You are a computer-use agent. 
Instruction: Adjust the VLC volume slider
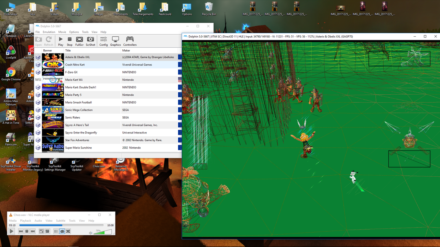pyautogui.click(x=102, y=232)
